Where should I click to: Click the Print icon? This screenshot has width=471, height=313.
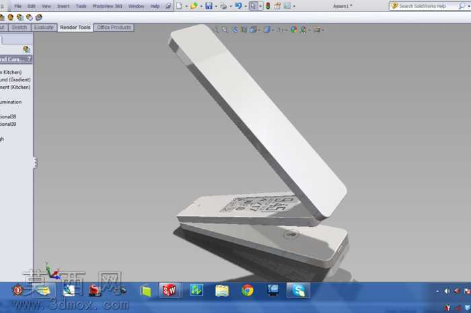coord(223,5)
